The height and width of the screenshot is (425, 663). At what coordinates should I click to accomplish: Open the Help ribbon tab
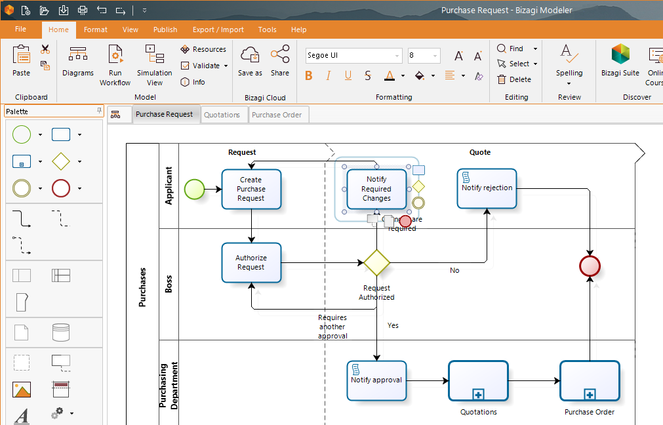click(298, 30)
